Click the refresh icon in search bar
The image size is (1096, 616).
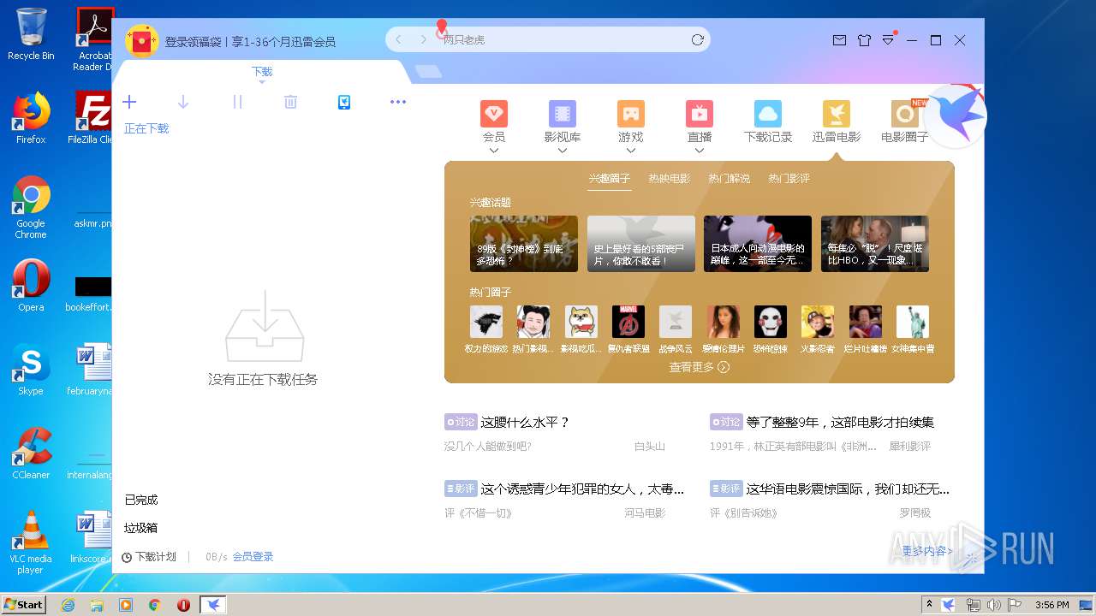pos(698,40)
